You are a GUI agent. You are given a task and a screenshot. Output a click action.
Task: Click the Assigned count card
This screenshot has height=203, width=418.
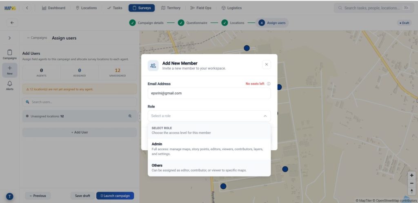pyautogui.click(x=80, y=73)
